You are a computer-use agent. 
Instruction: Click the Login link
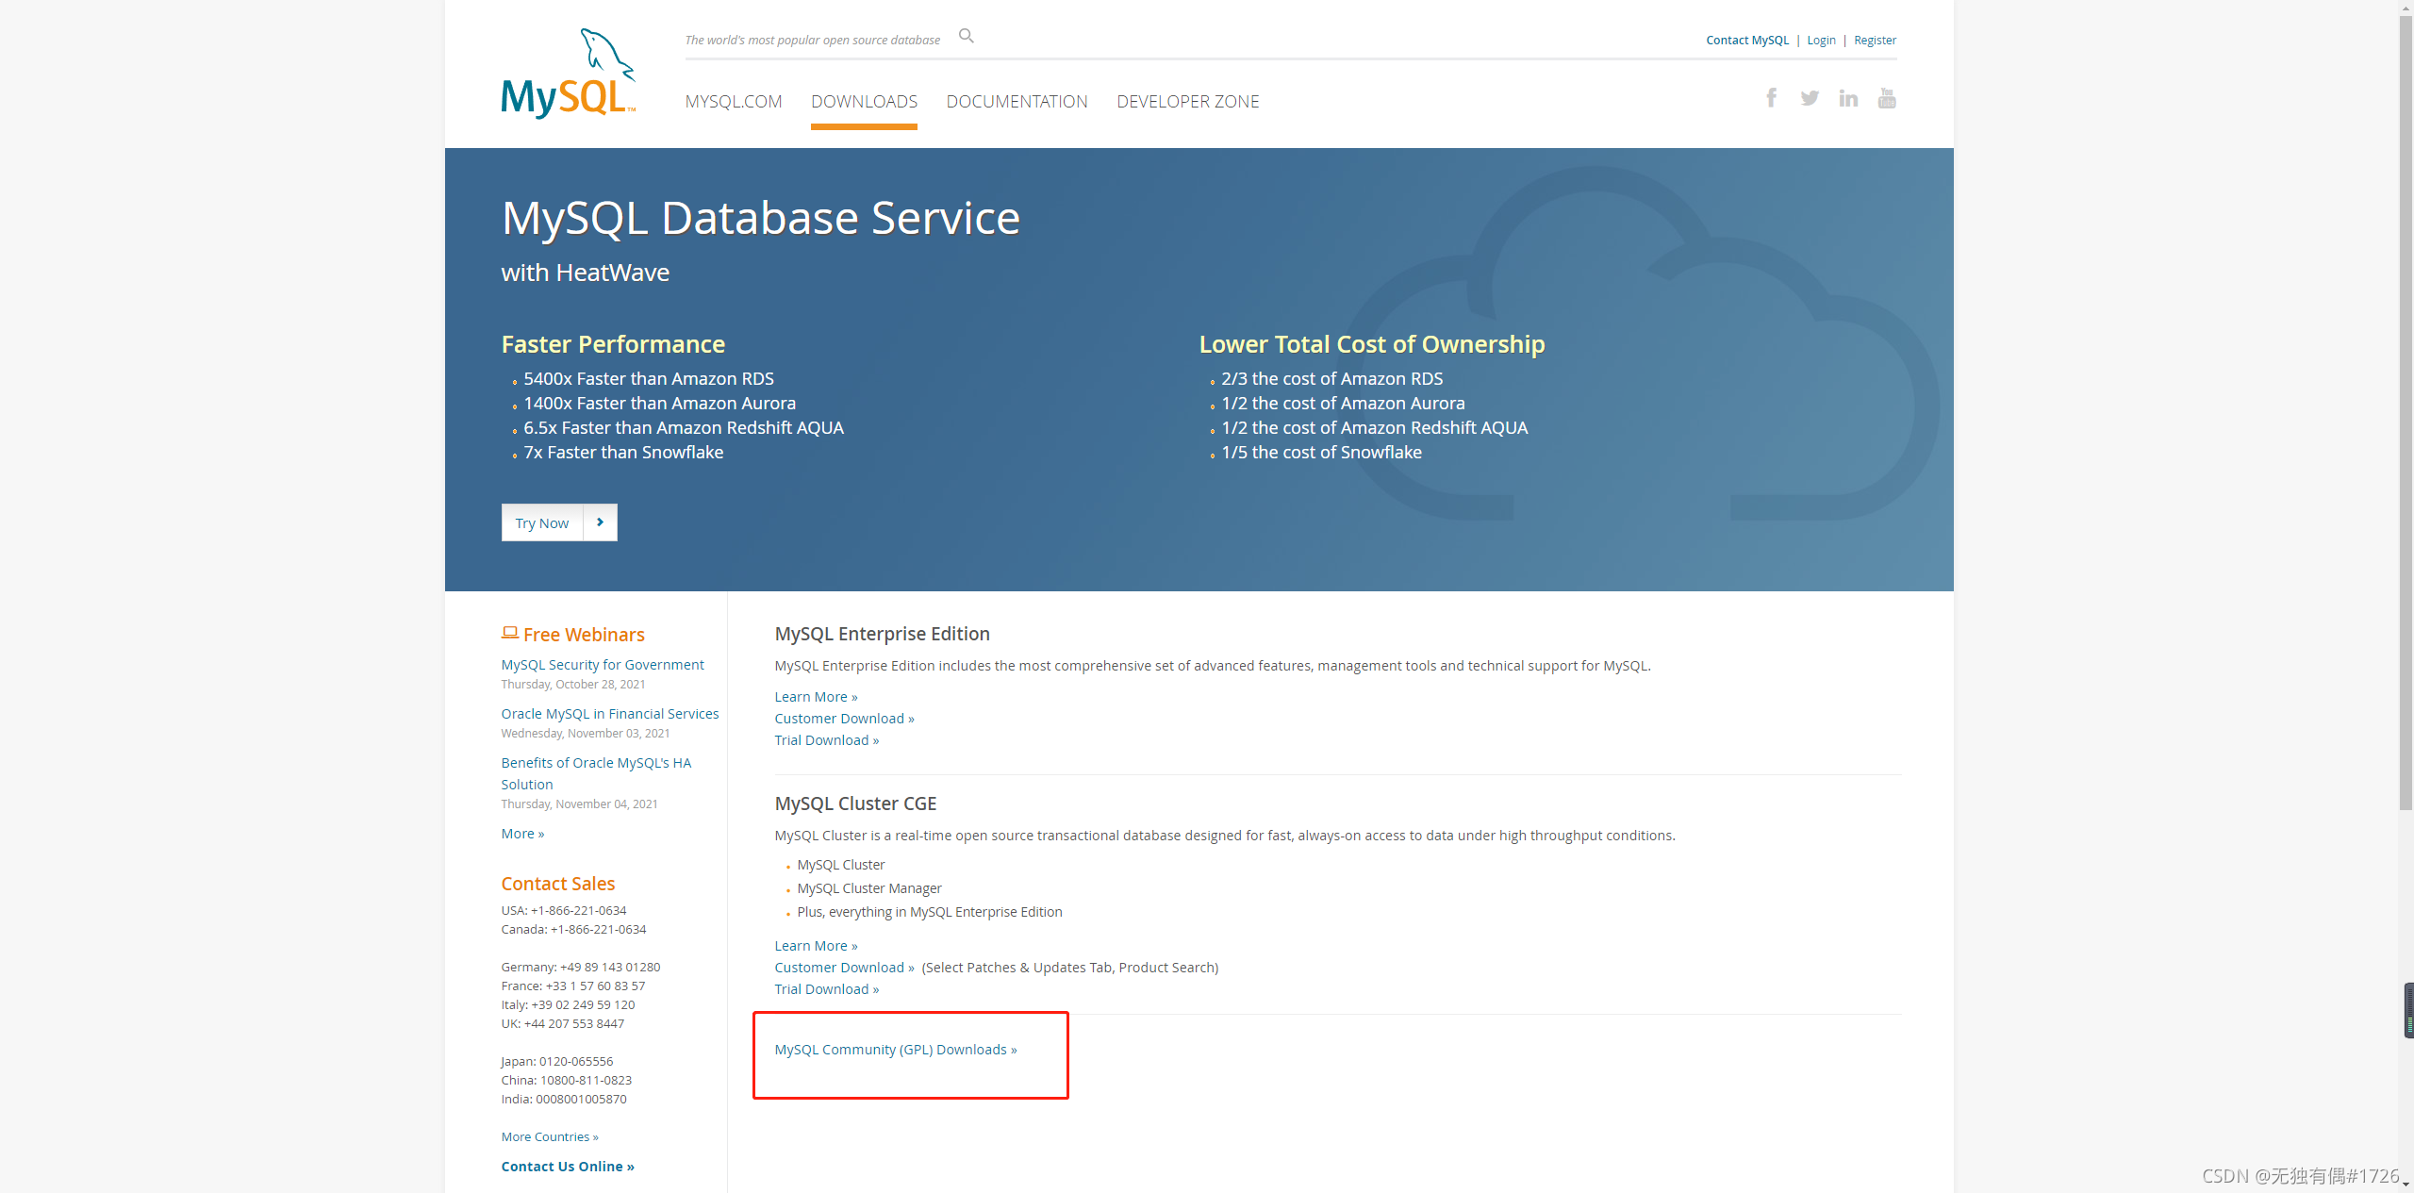tap(1821, 41)
